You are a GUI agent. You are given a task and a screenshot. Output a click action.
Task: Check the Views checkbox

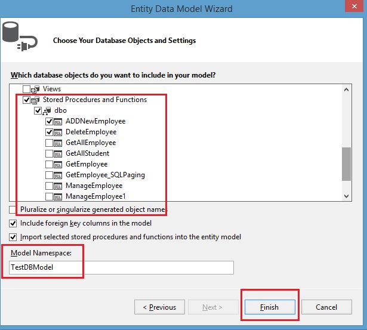[x=26, y=89]
